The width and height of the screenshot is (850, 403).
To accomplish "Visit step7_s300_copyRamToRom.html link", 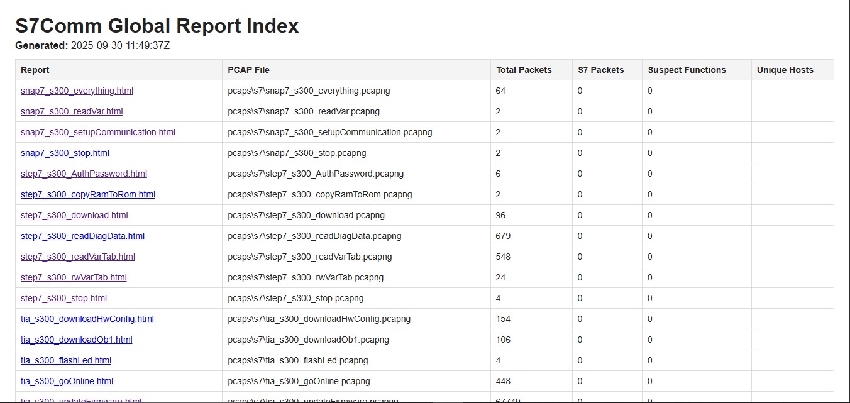I will pyautogui.click(x=88, y=194).
